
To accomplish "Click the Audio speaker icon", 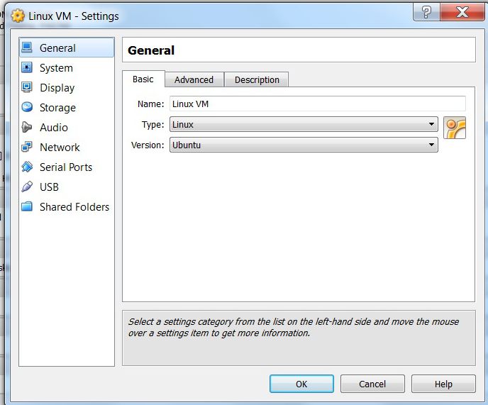I will tap(27, 127).
